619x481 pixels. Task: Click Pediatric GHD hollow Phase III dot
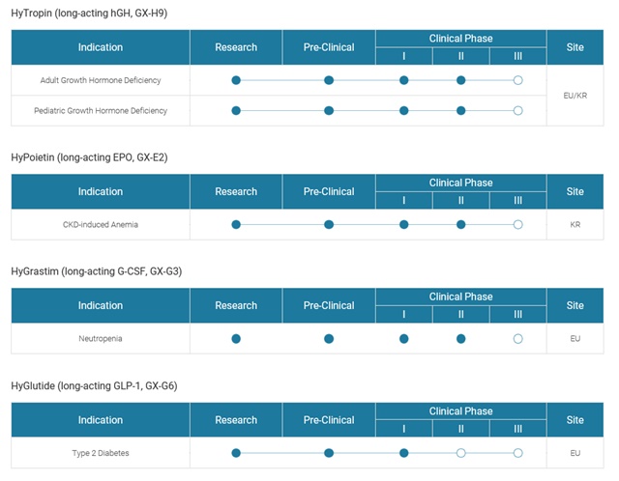tap(518, 111)
